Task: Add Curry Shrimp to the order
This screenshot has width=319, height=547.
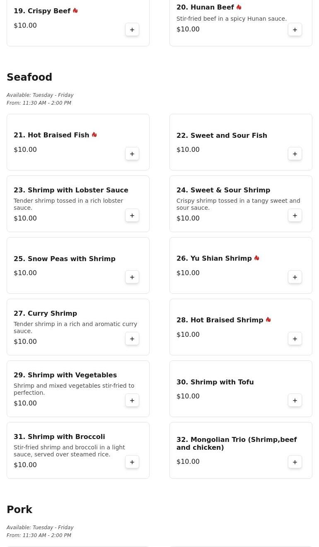Action: [x=132, y=339]
